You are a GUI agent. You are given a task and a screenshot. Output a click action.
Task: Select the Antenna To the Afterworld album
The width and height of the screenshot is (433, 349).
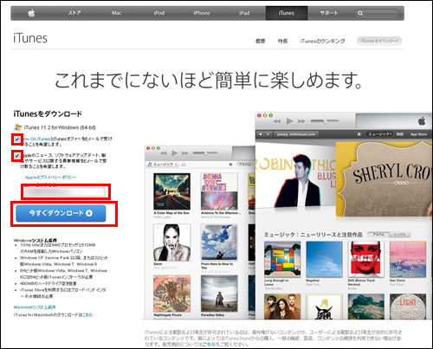point(219,191)
